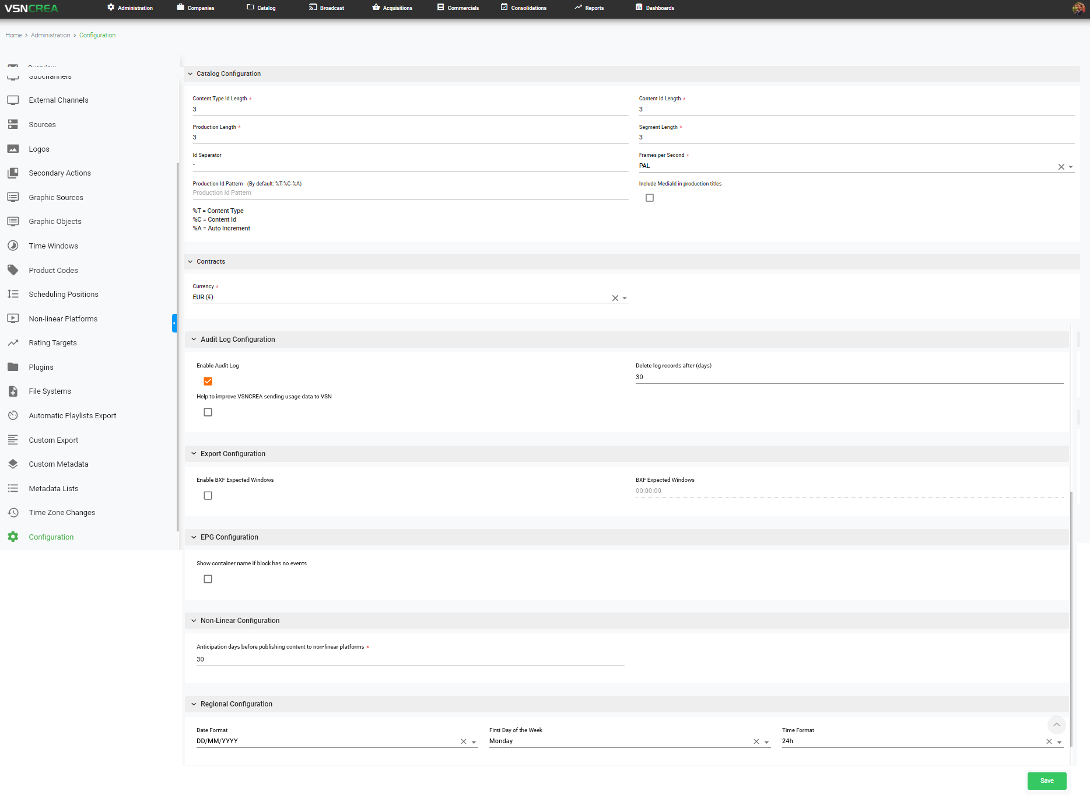Check Include MediaId in production titles
The height and width of the screenshot is (798, 1090).
click(x=650, y=198)
